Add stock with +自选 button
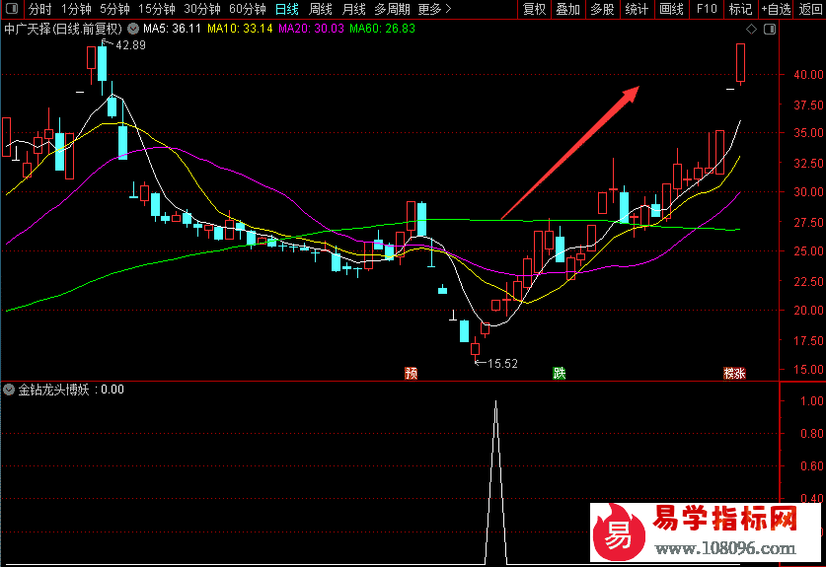 pos(776,9)
